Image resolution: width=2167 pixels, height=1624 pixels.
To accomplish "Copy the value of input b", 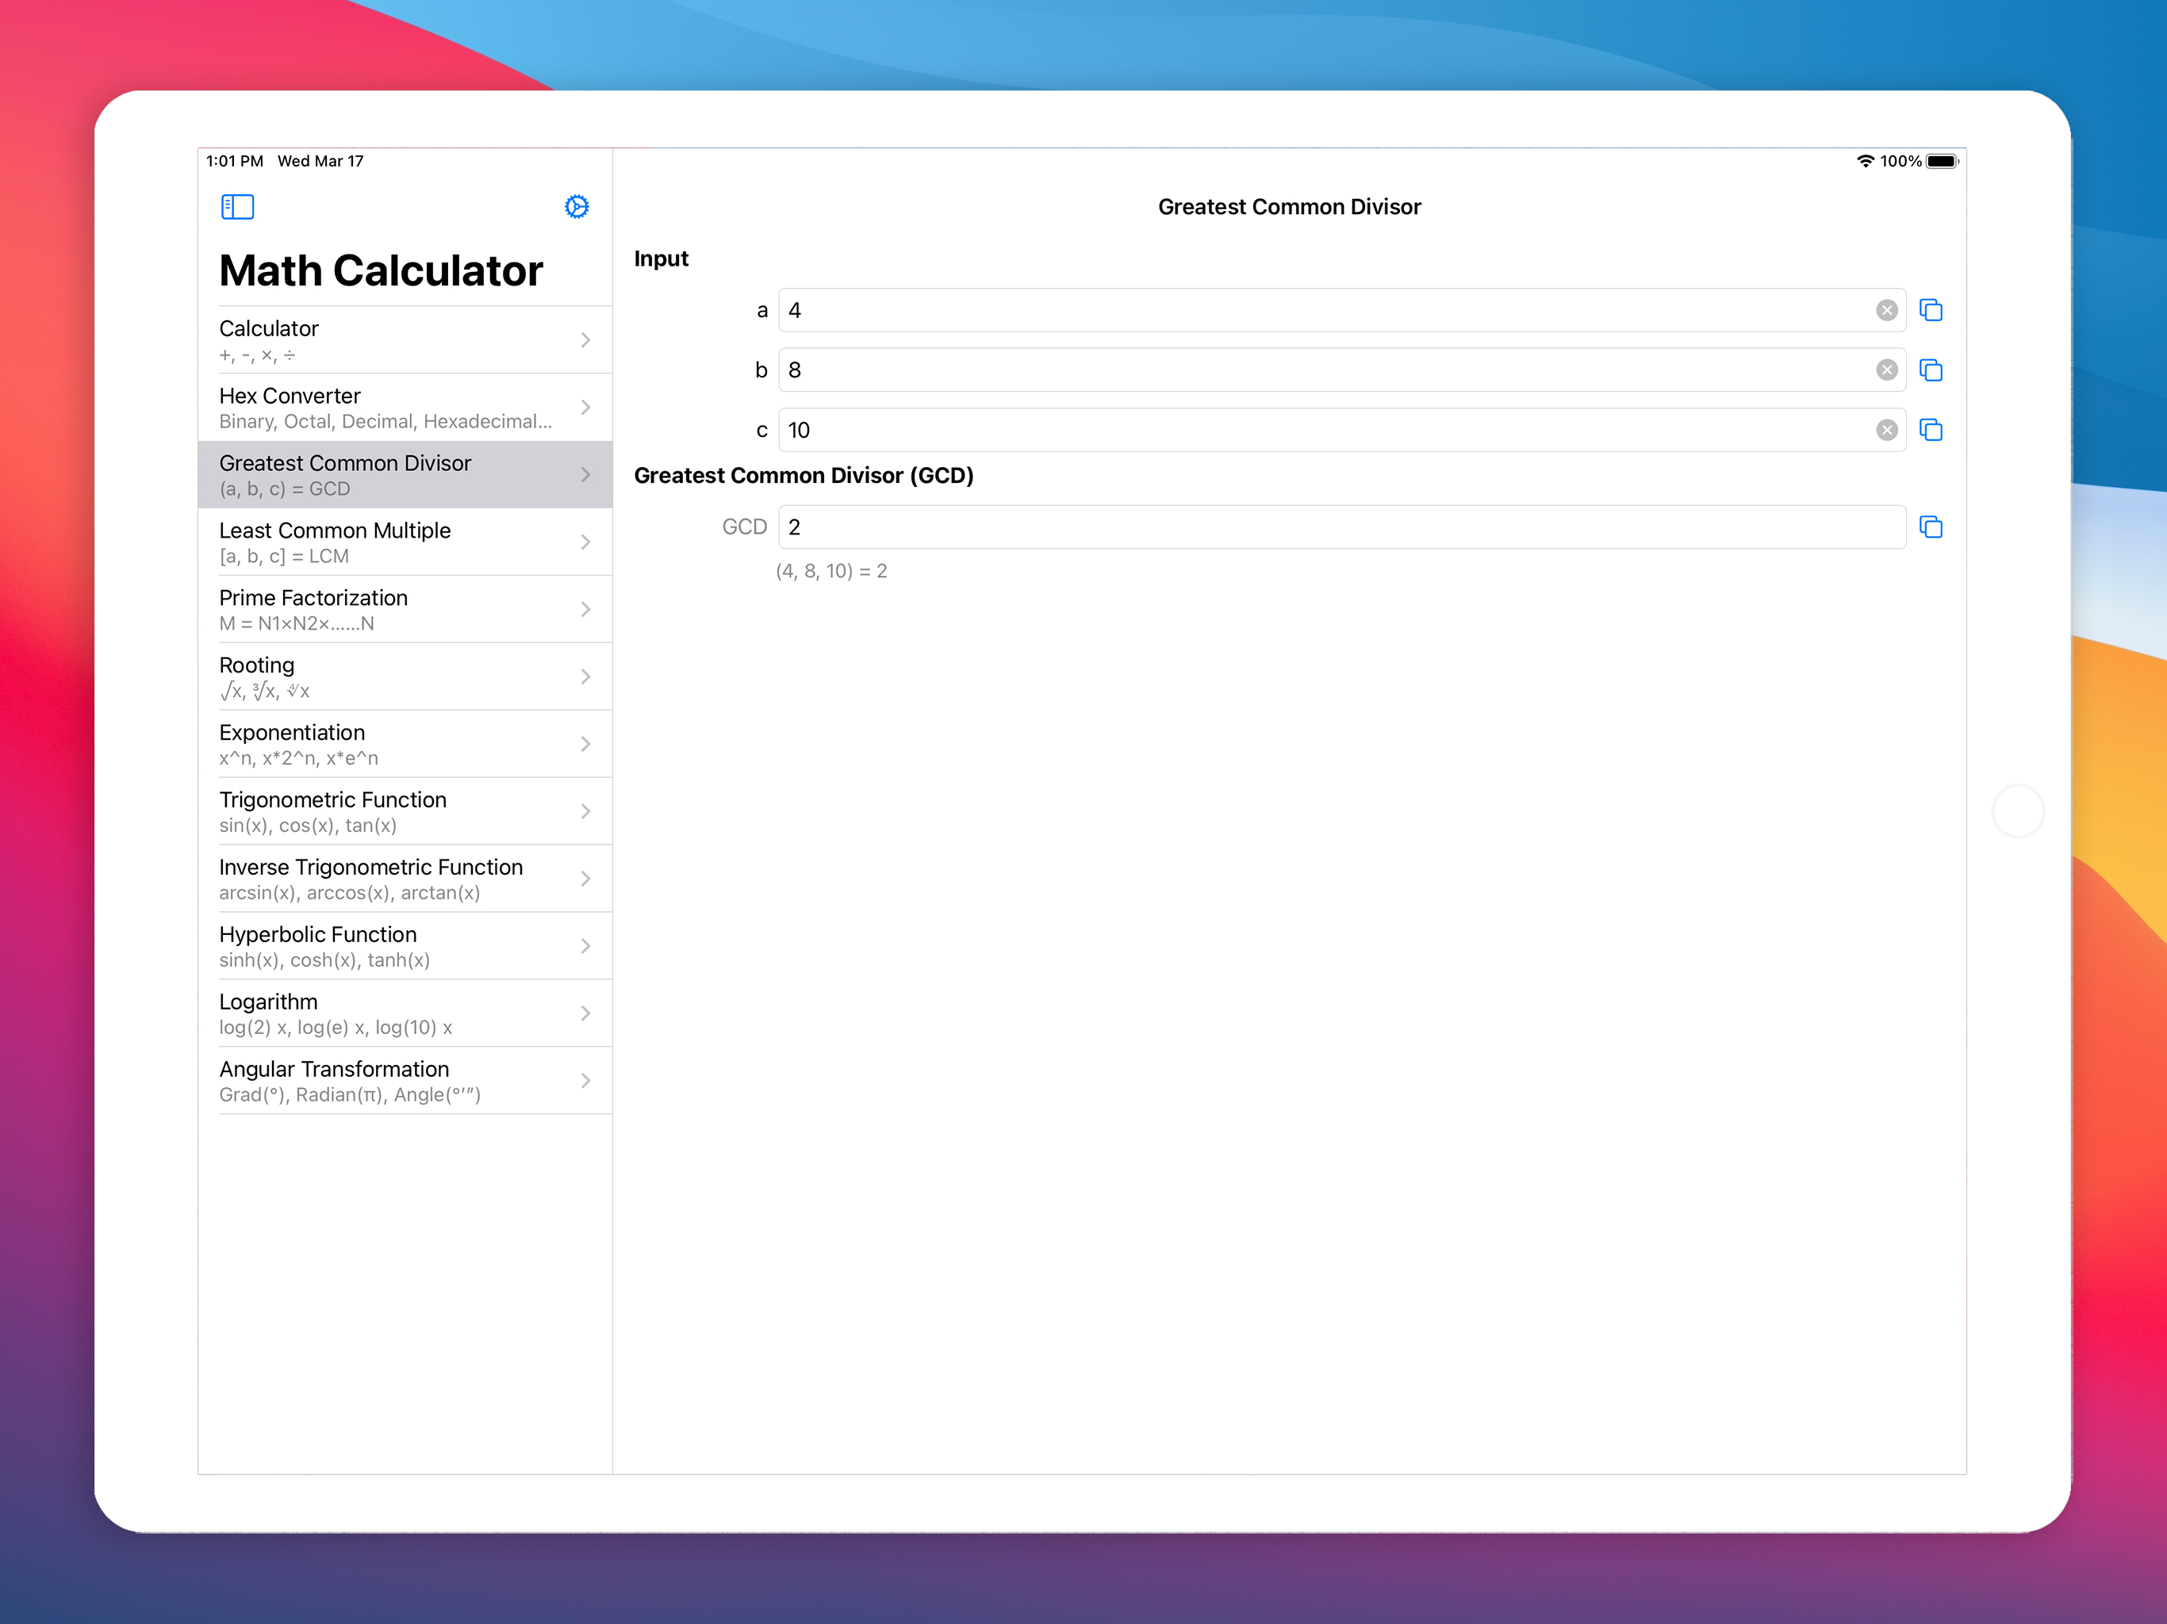I will [x=1930, y=370].
